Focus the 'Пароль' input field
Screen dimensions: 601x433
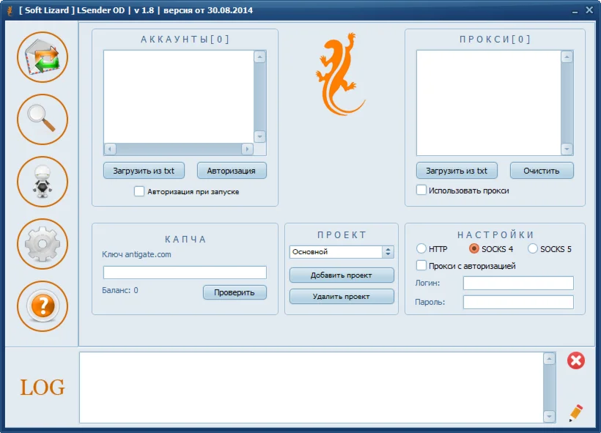pyautogui.click(x=518, y=302)
